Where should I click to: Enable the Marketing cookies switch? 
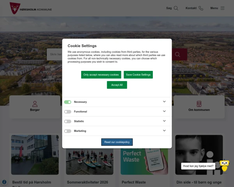[x=67, y=131]
